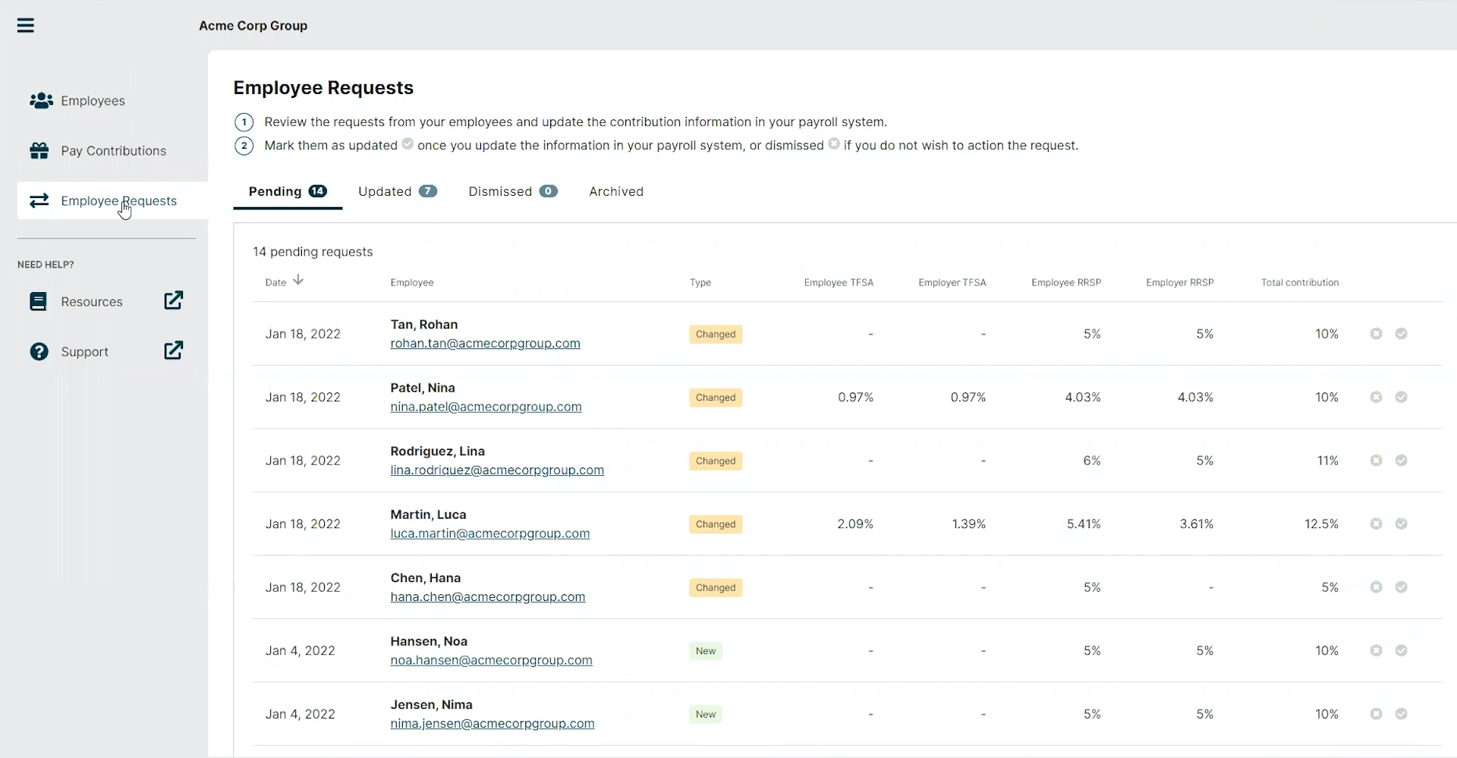This screenshot has width=1457, height=758.
Task: Mark Tan, Rohan's request as updated
Action: point(1401,334)
